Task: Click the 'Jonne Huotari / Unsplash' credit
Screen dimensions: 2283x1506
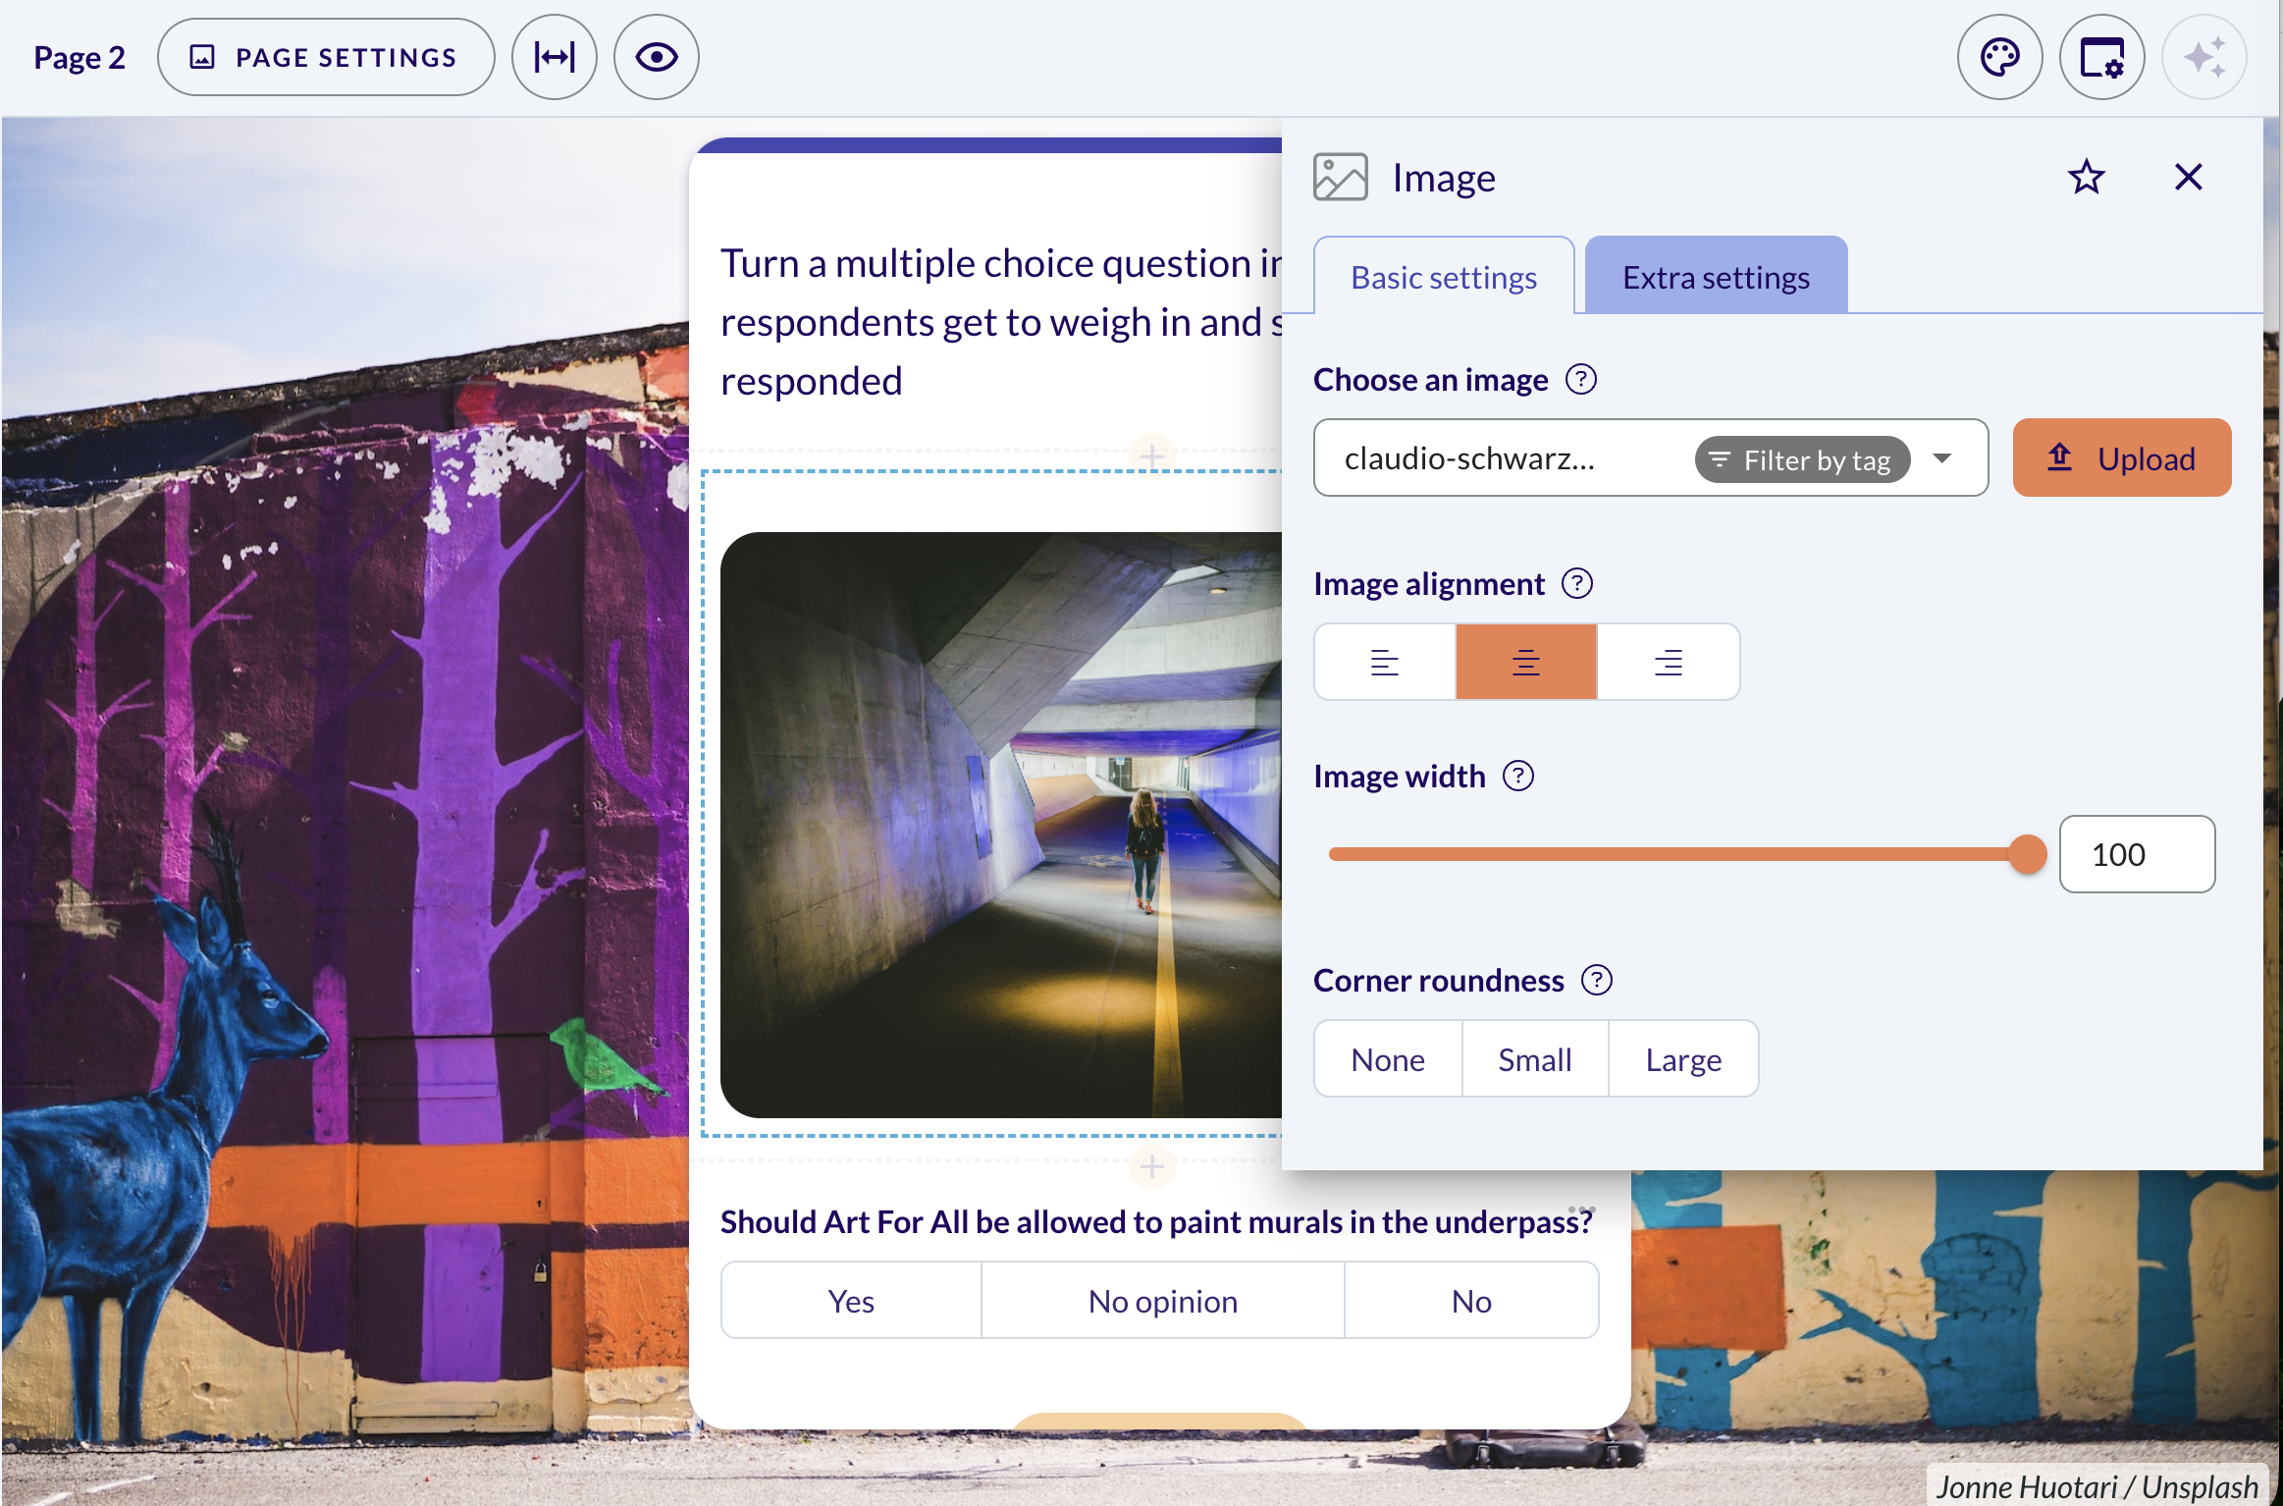Action: [2097, 1486]
